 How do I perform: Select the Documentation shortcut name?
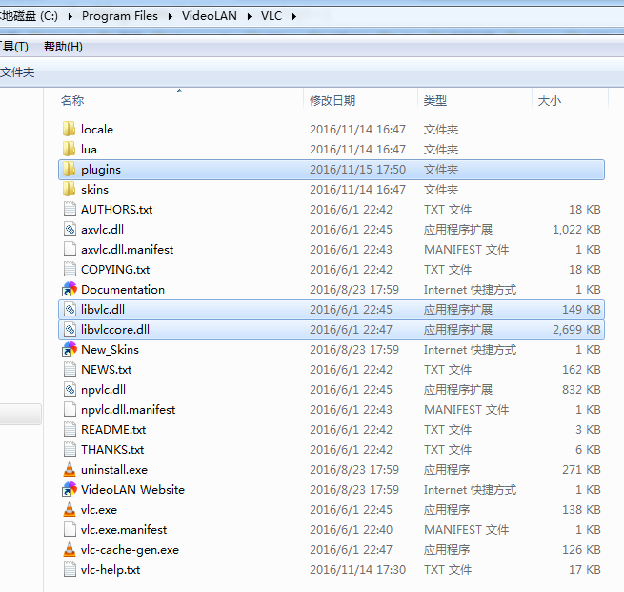pyautogui.click(x=123, y=290)
